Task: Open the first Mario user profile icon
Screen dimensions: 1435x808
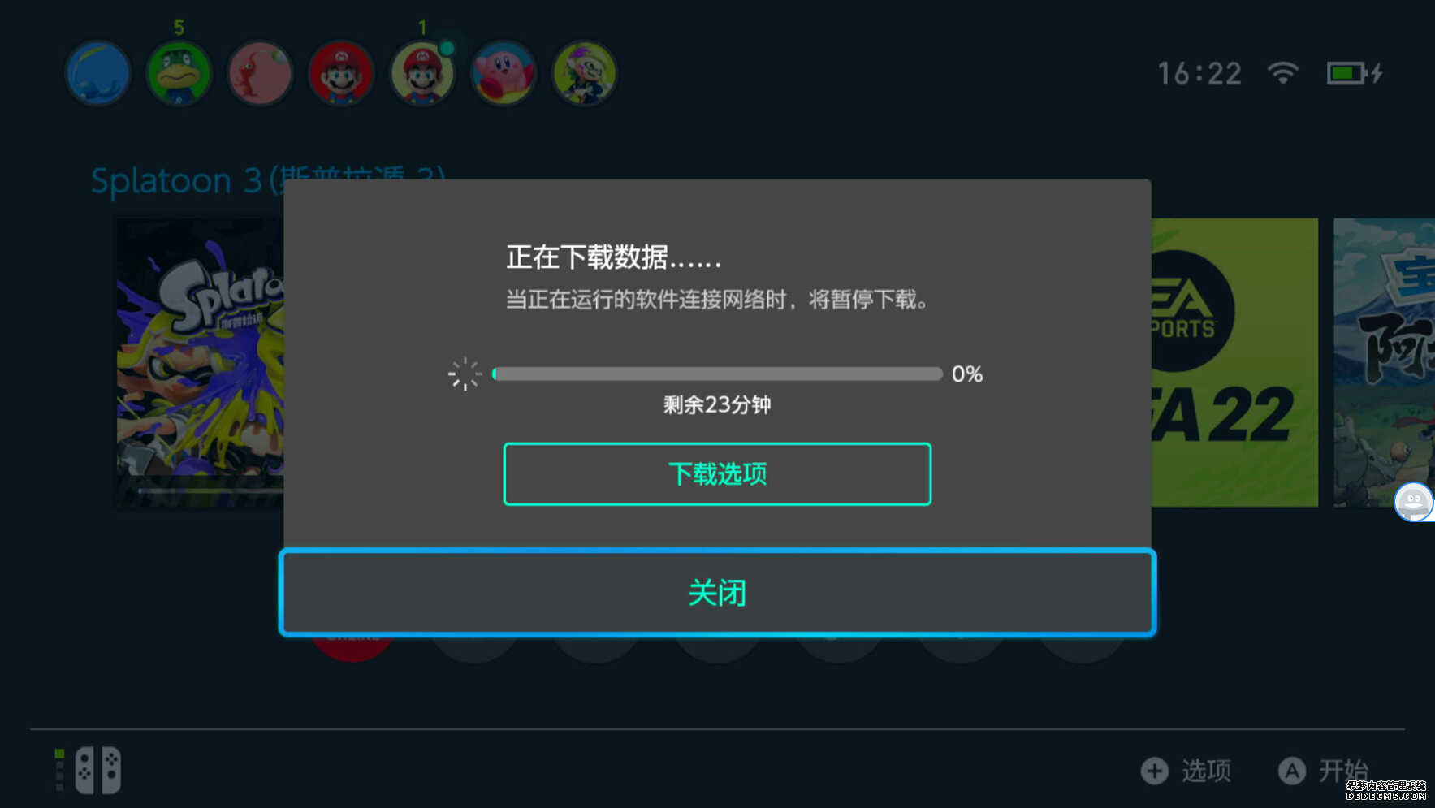Action: tap(341, 74)
